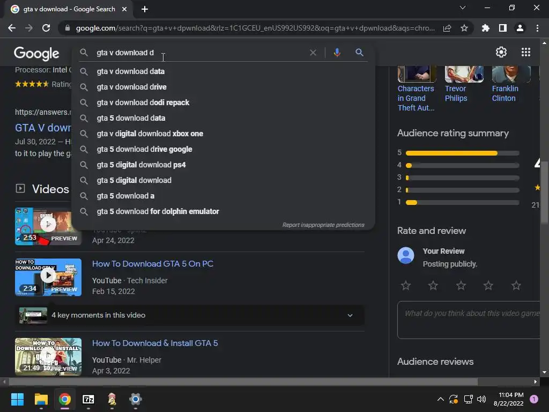
Task: Rate one star in Your Review
Action: coord(406,285)
